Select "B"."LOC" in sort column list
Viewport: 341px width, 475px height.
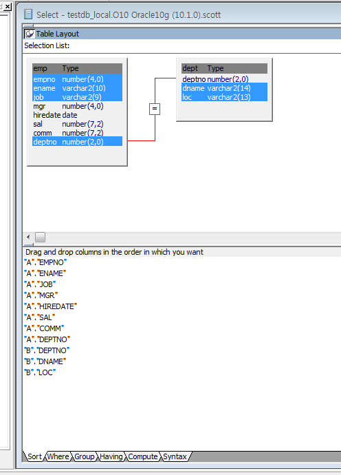click(x=40, y=372)
